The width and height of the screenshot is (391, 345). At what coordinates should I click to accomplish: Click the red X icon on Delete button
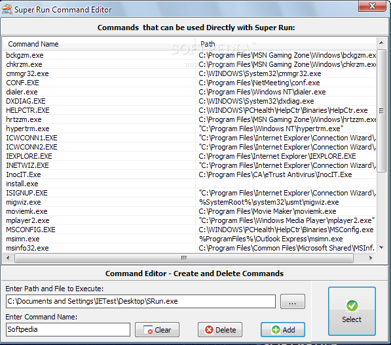click(209, 330)
